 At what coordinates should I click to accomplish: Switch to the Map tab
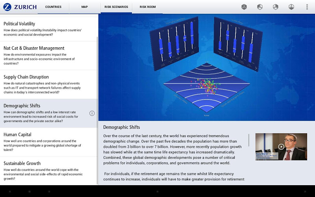click(x=85, y=7)
